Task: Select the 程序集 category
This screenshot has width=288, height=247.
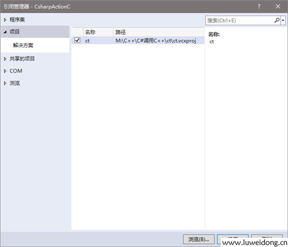Action: point(17,20)
